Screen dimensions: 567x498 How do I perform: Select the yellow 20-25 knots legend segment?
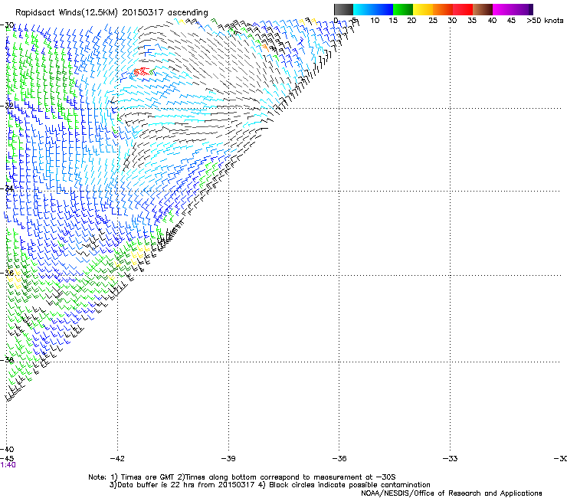pyautogui.click(x=423, y=9)
